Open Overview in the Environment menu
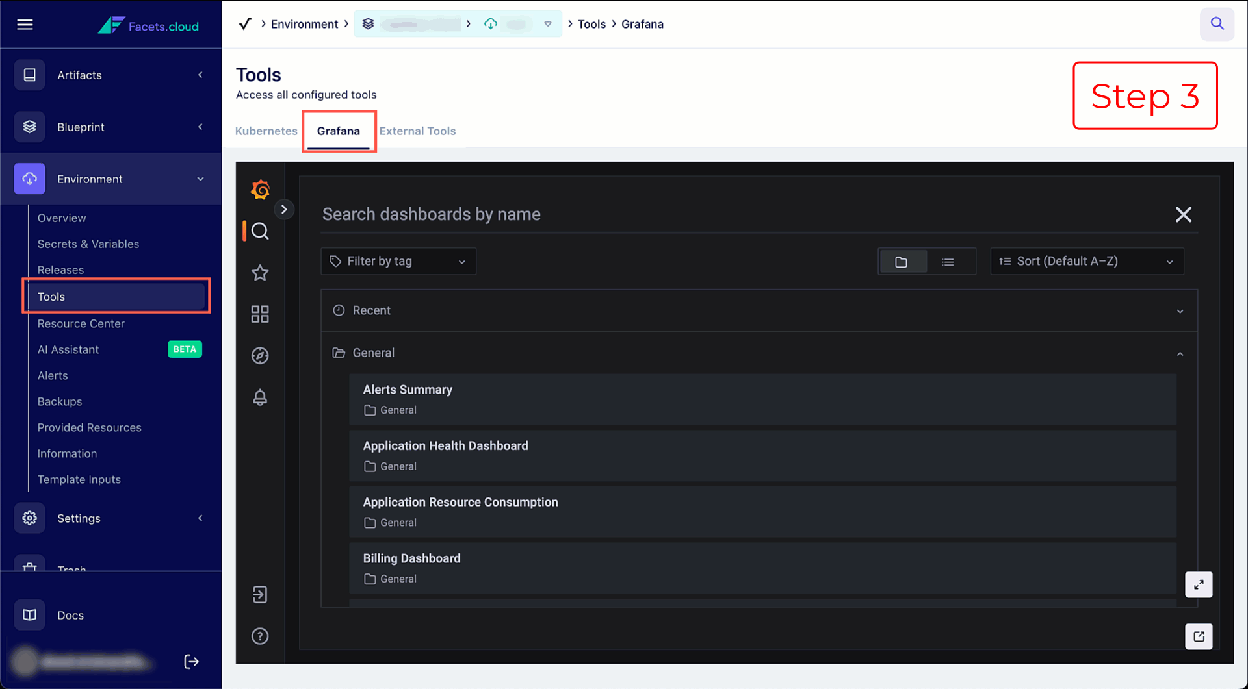 pyautogui.click(x=62, y=218)
